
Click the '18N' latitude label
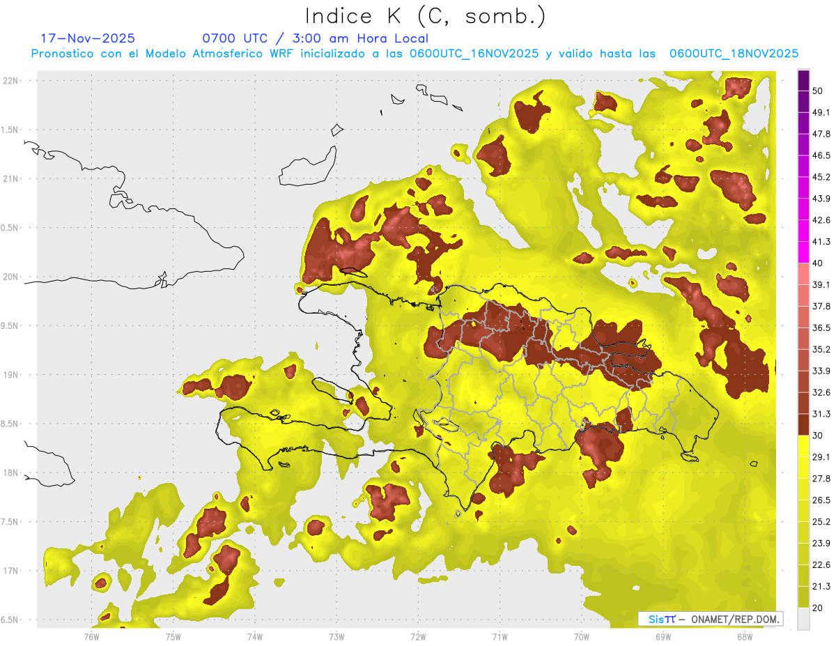[10, 472]
